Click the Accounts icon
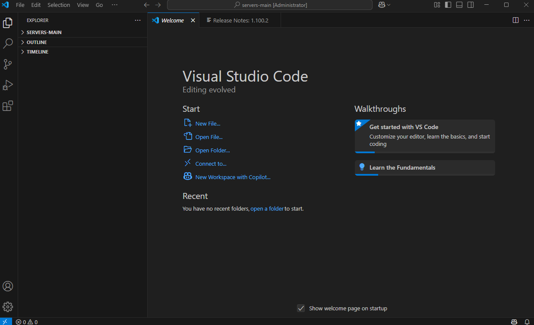The width and height of the screenshot is (534, 325). (x=8, y=286)
